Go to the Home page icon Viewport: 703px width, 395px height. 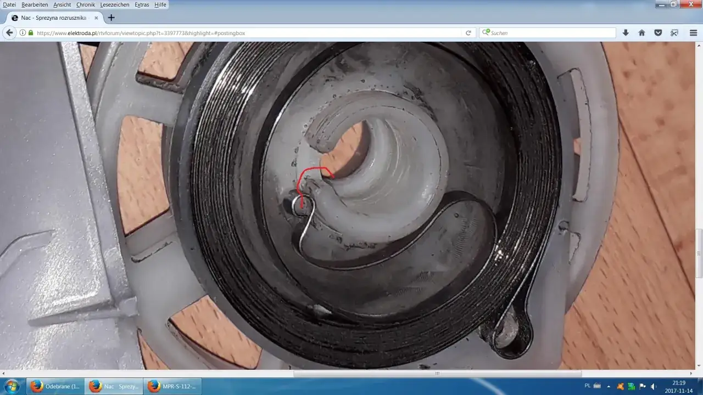pyautogui.click(x=641, y=33)
